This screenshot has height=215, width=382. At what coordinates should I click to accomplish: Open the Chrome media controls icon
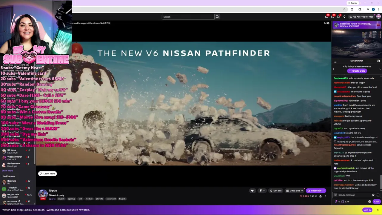(368, 10)
